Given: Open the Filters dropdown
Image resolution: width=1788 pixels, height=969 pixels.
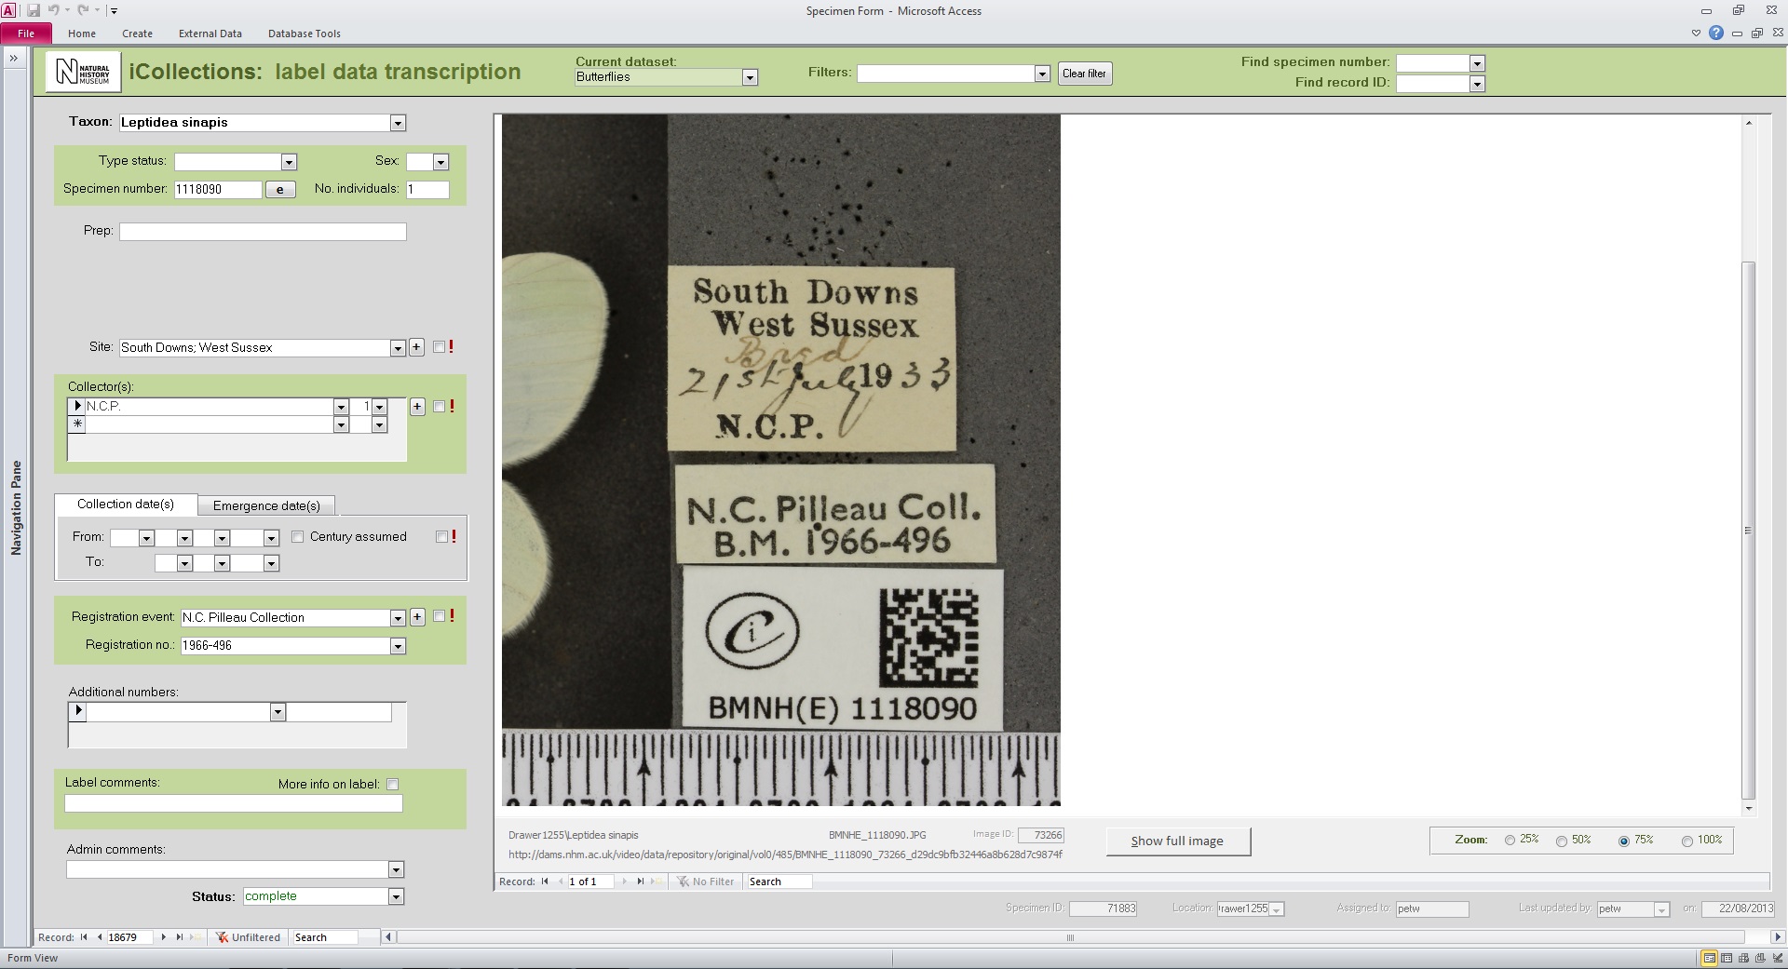Looking at the screenshot, I should click(x=1042, y=74).
